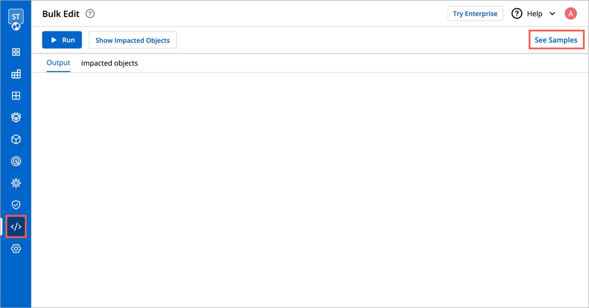Select the four-pane window grid sidebar icon
Screen dimensions: 589x308
[16, 96]
